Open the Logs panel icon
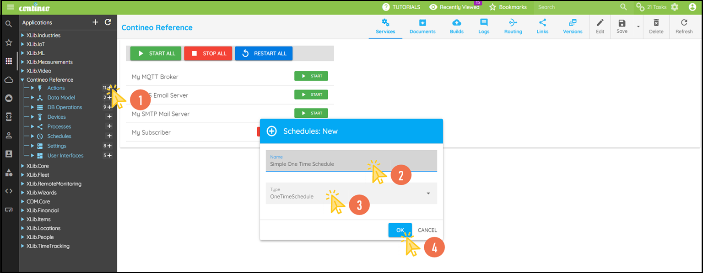 (484, 24)
